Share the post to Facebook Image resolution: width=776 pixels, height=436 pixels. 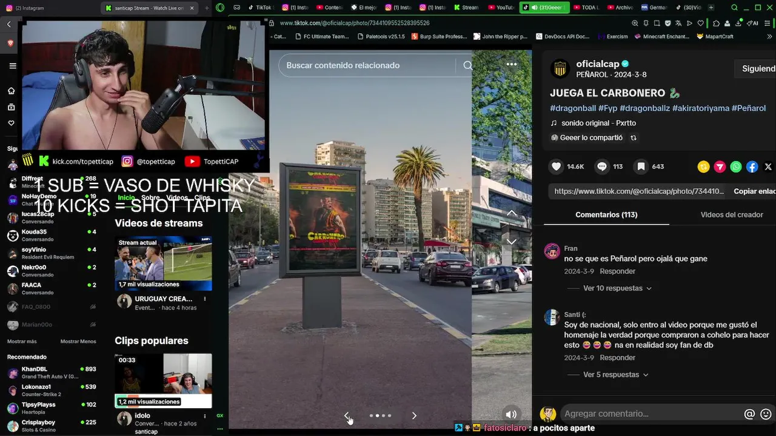coord(752,167)
